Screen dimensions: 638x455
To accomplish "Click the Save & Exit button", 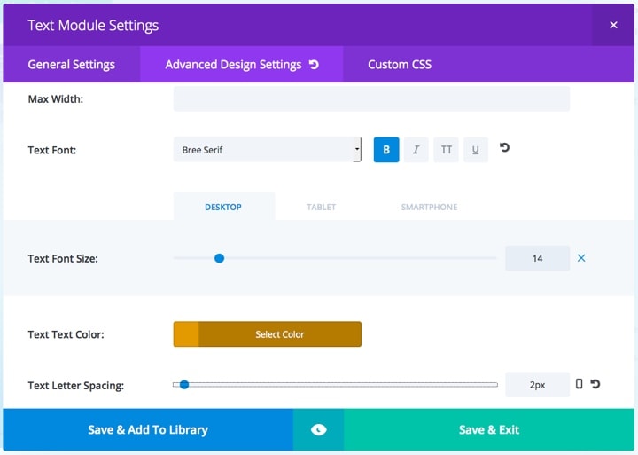I will 489,429.
